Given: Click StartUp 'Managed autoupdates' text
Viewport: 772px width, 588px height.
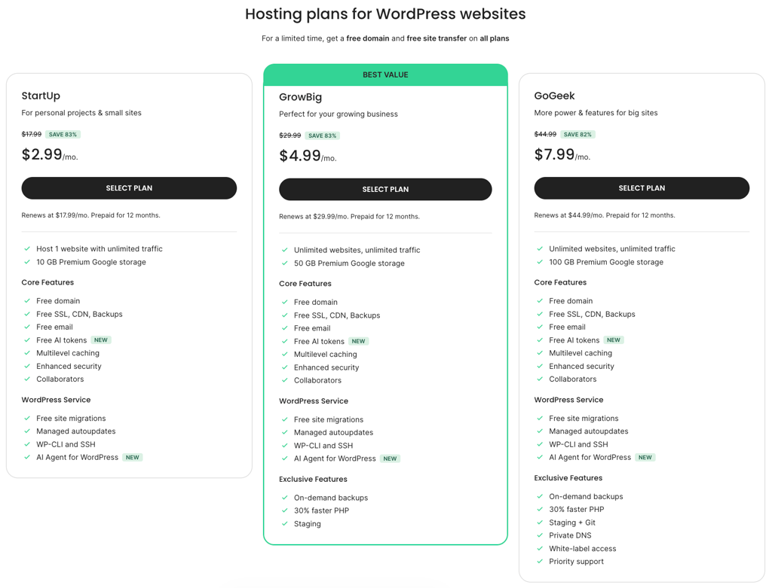Looking at the screenshot, I should [x=76, y=431].
